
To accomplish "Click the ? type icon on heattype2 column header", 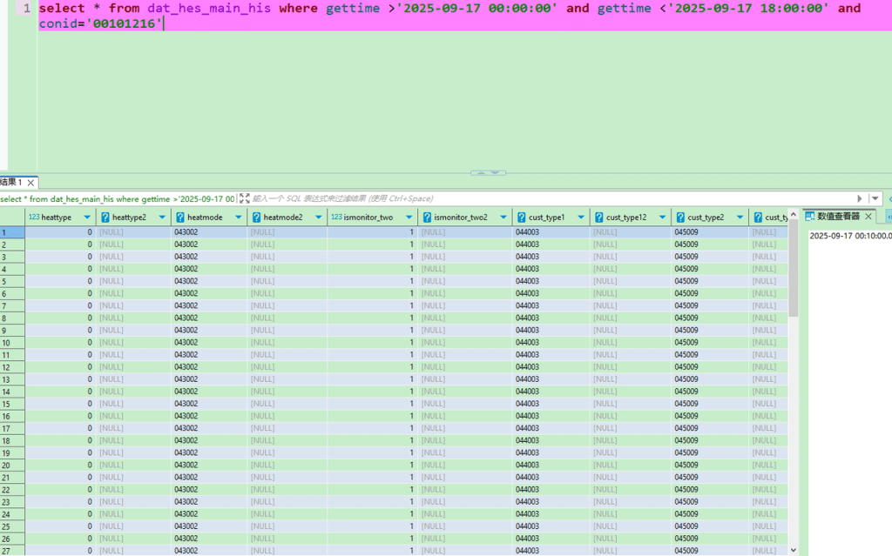I will 105,217.
